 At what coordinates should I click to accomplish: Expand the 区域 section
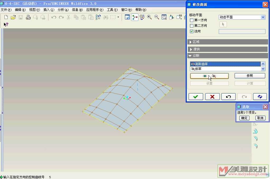(228, 42)
